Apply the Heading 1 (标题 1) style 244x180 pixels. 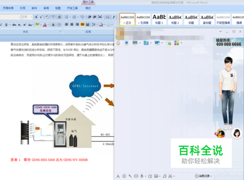click(x=159, y=19)
